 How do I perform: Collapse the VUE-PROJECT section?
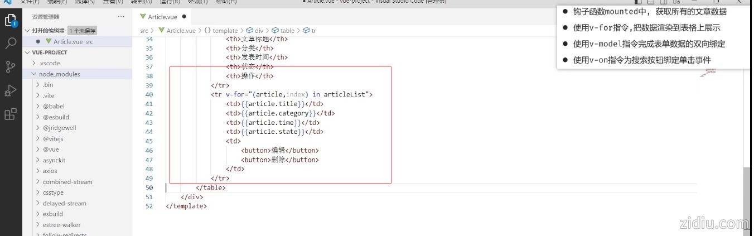click(49, 52)
